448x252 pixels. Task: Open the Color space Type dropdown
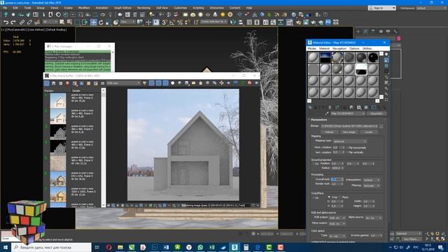pos(337,236)
